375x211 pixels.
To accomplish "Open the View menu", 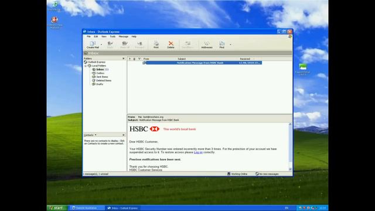I will click(x=104, y=36).
